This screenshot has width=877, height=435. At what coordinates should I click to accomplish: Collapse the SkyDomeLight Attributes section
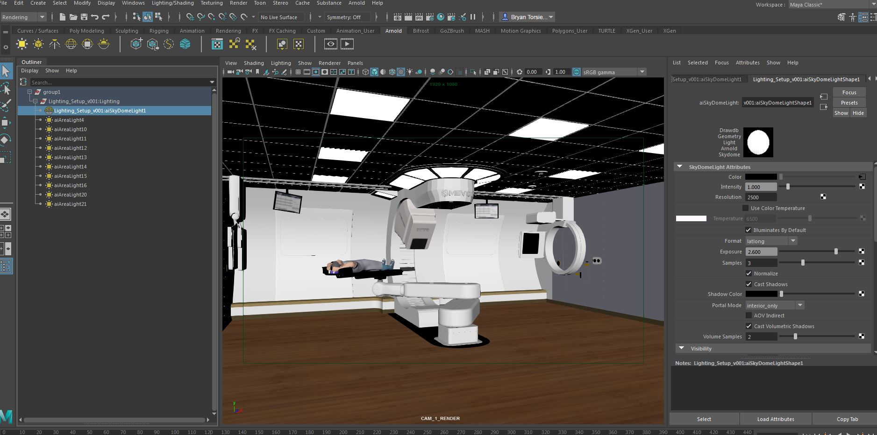681,167
